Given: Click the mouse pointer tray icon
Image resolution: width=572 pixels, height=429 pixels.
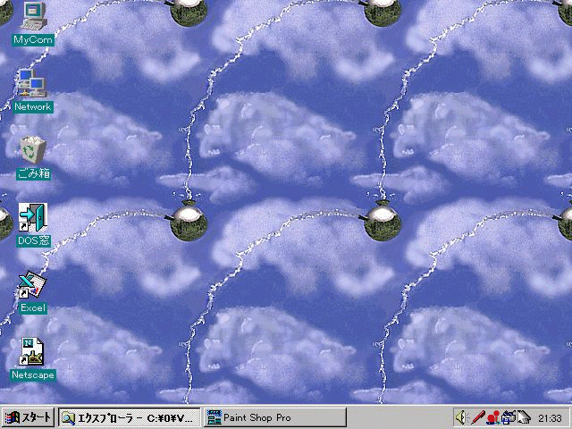Looking at the screenshot, I should 524,417.
